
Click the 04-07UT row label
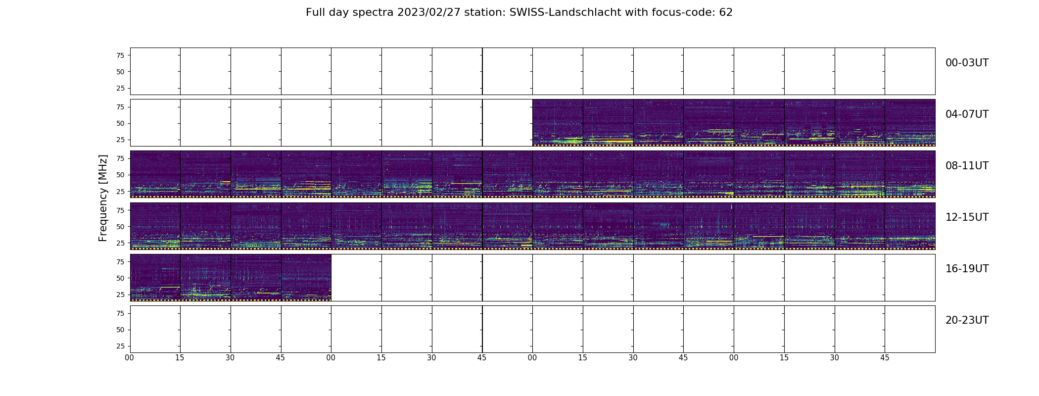point(967,114)
